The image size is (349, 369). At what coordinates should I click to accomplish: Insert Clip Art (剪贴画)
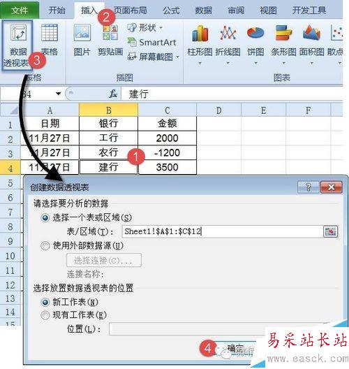(x=110, y=40)
